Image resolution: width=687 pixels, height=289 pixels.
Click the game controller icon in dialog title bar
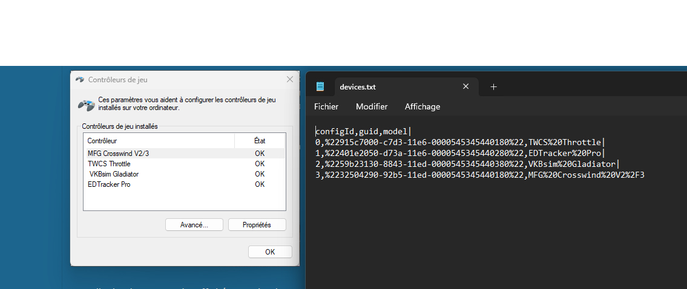[80, 80]
